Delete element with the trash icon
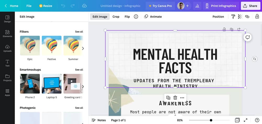262x124 pixels. click(175, 98)
